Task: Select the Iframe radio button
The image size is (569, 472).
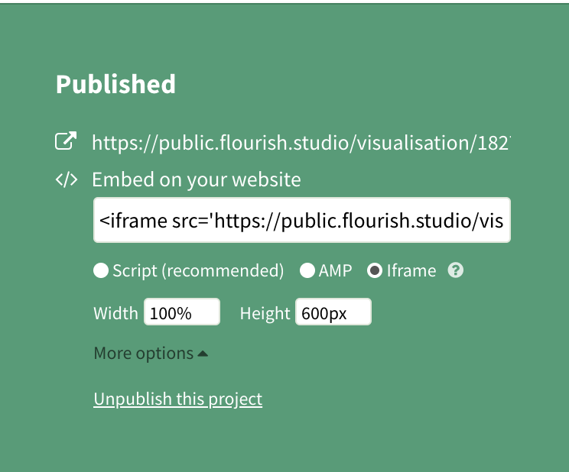Action: 375,270
